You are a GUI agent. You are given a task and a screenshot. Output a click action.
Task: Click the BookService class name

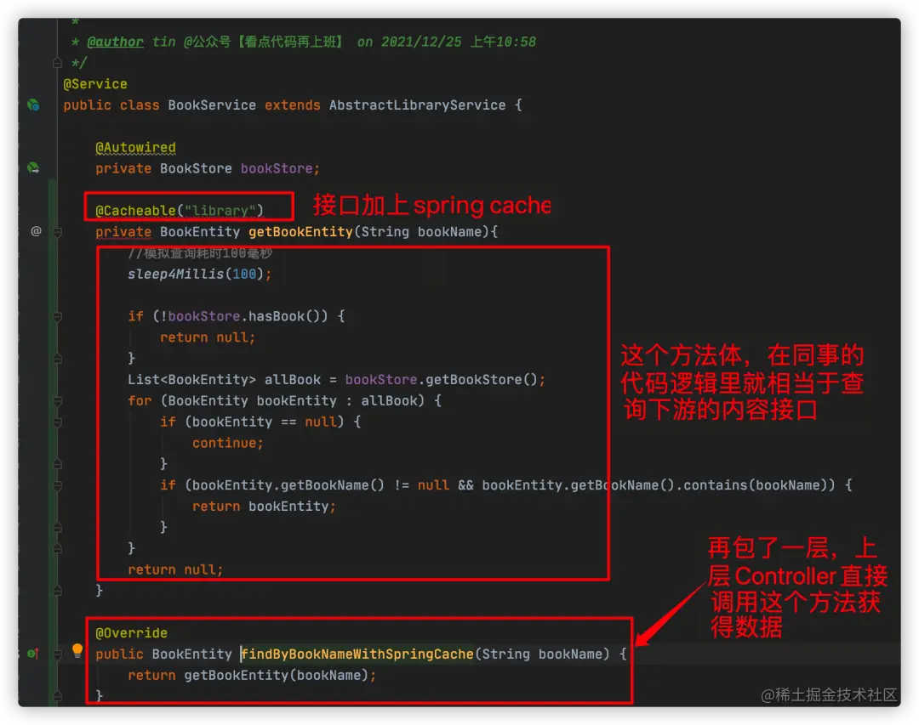tap(212, 105)
